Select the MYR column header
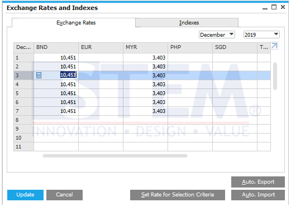291x207 pixels. (x=145, y=47)
